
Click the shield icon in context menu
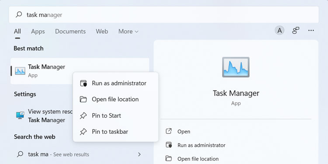pyautogui.click(x=84, y=83)
